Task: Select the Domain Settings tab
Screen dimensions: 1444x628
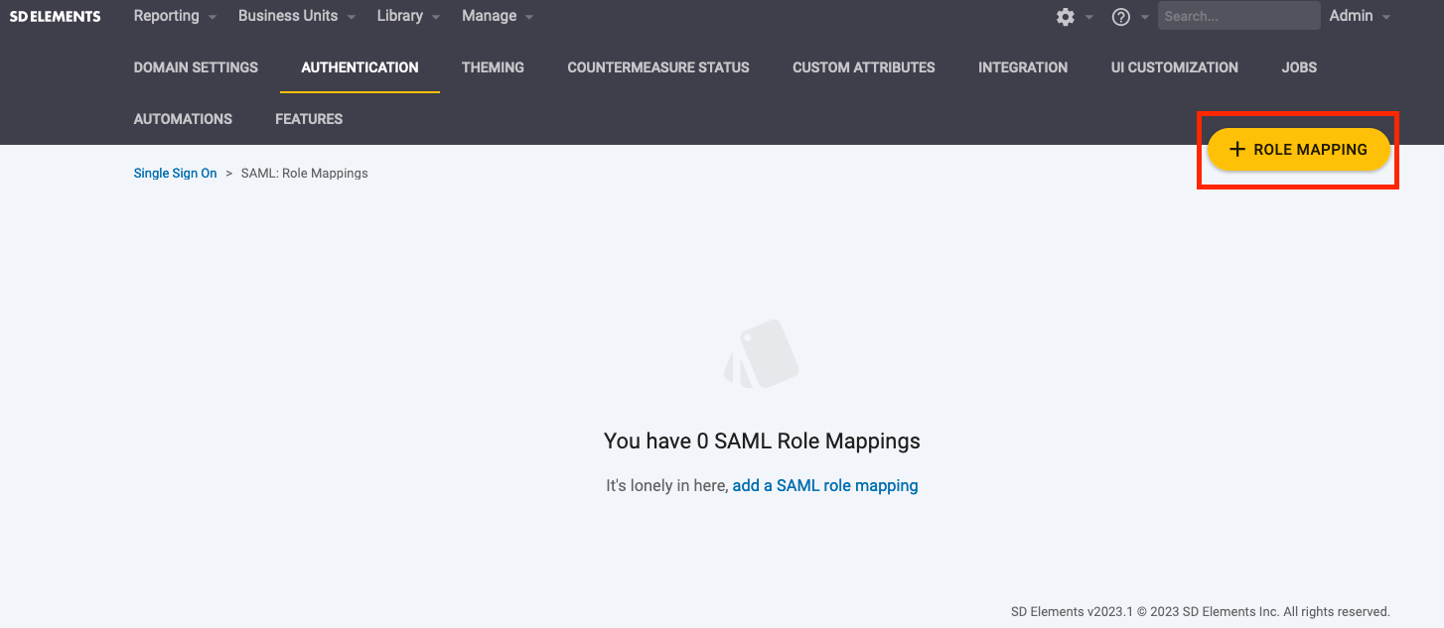Action: [x=196, y=66]
